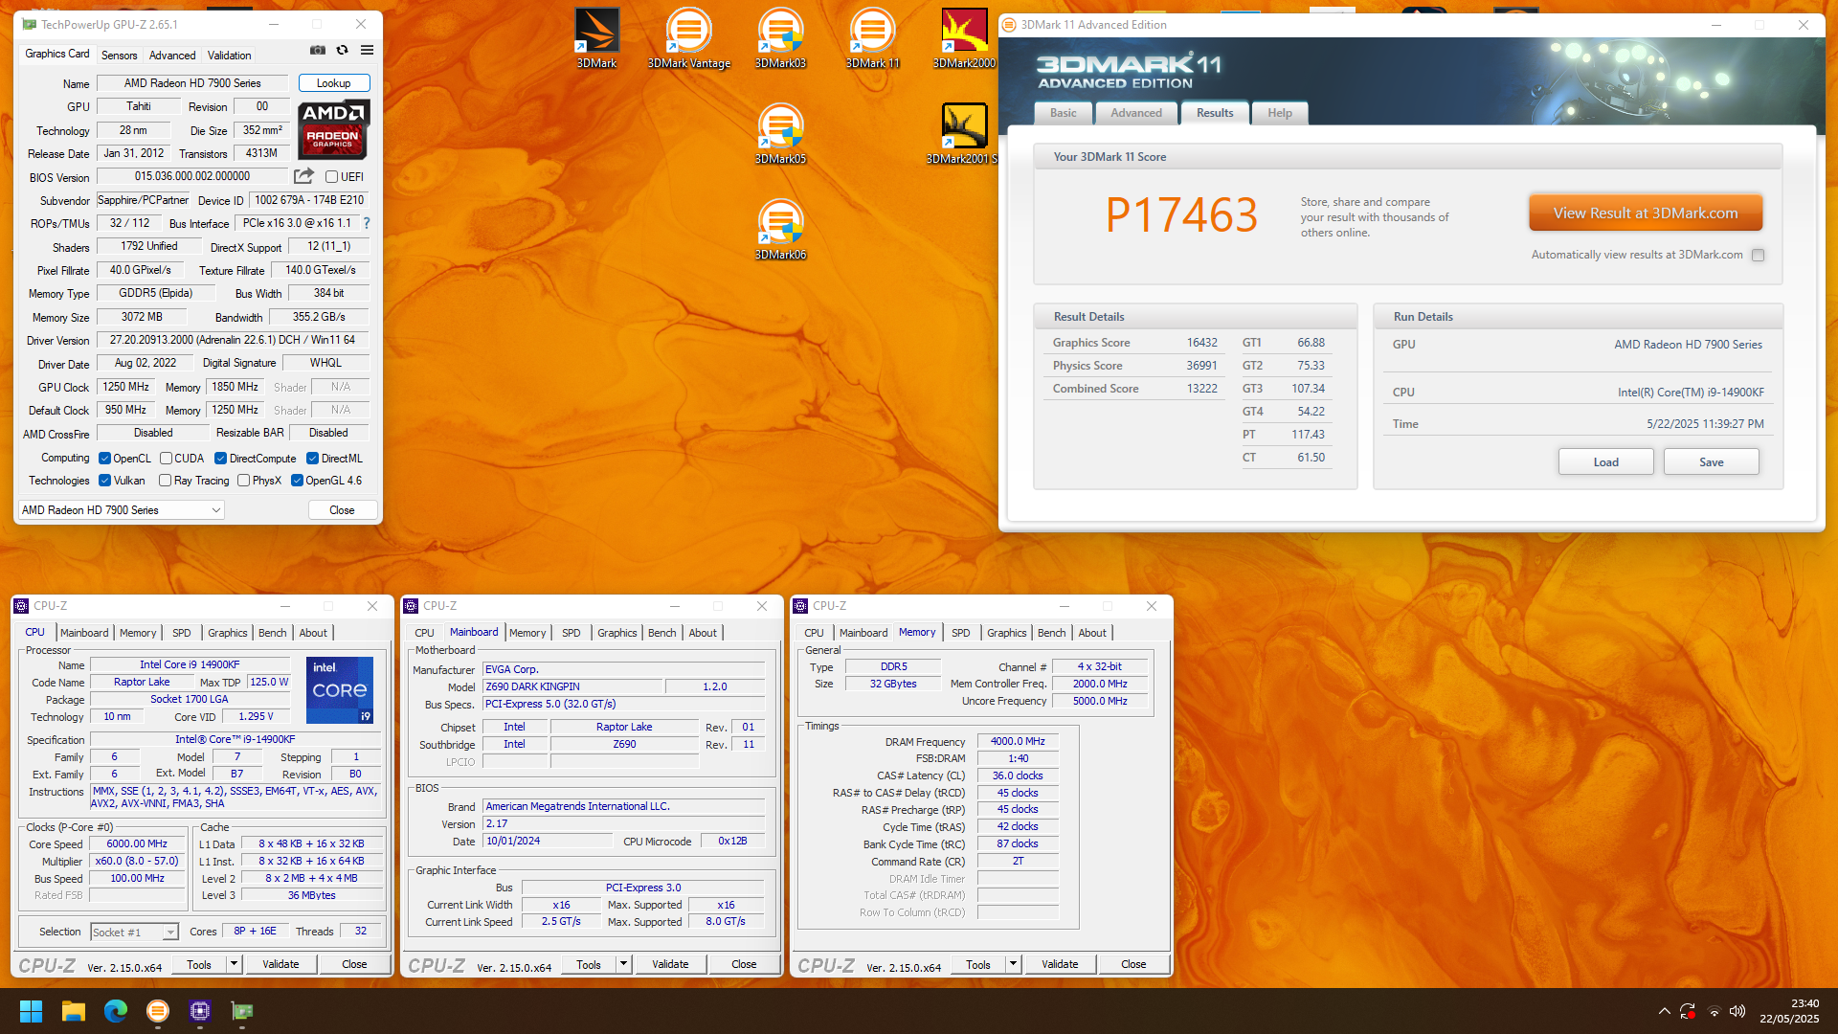Open the Bench tab in first CPU-Z window

(273, 633)
